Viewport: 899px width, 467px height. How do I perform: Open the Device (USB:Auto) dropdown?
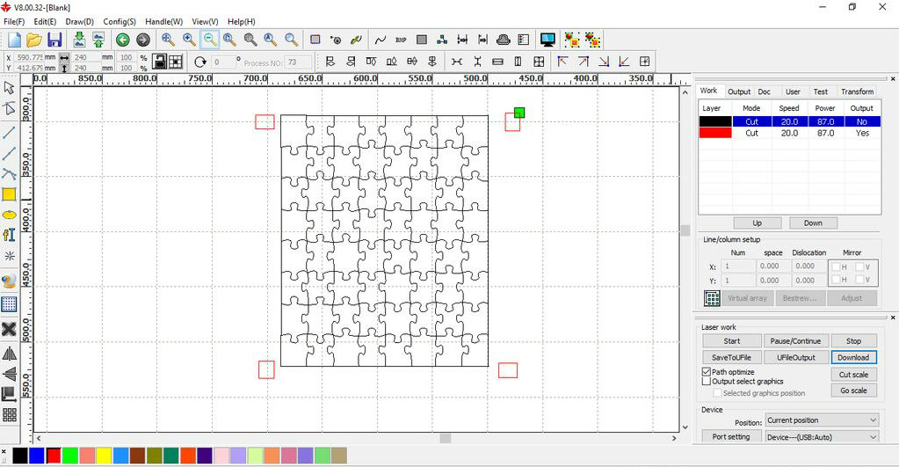click(823, 437)
